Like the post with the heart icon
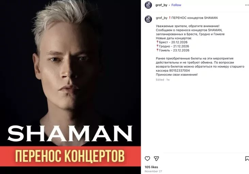This screenshot has height=174, width=249. pyautogui.click(x=147, y=158)
